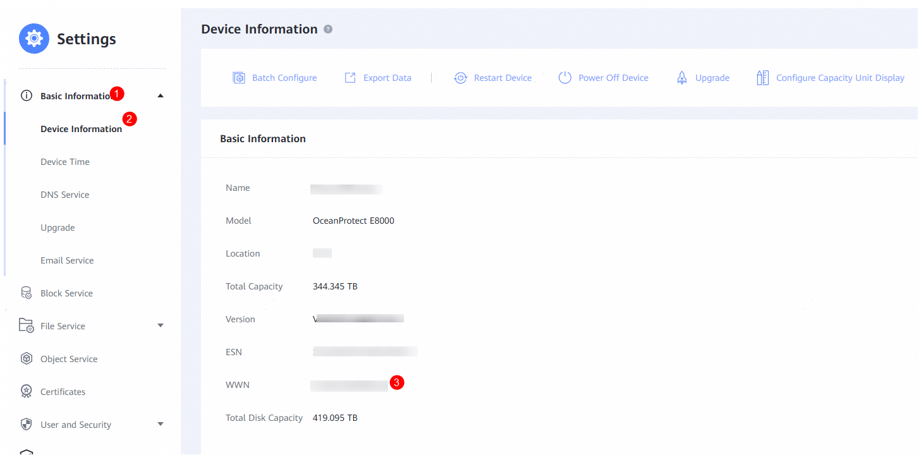Click the Export Data button label
The width and height of the screenshot is (919, 455).
[387, 78]
